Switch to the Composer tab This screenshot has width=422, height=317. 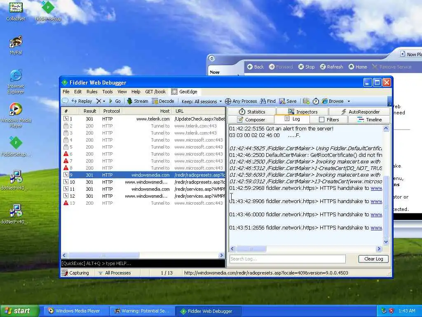tap(251, 119)
